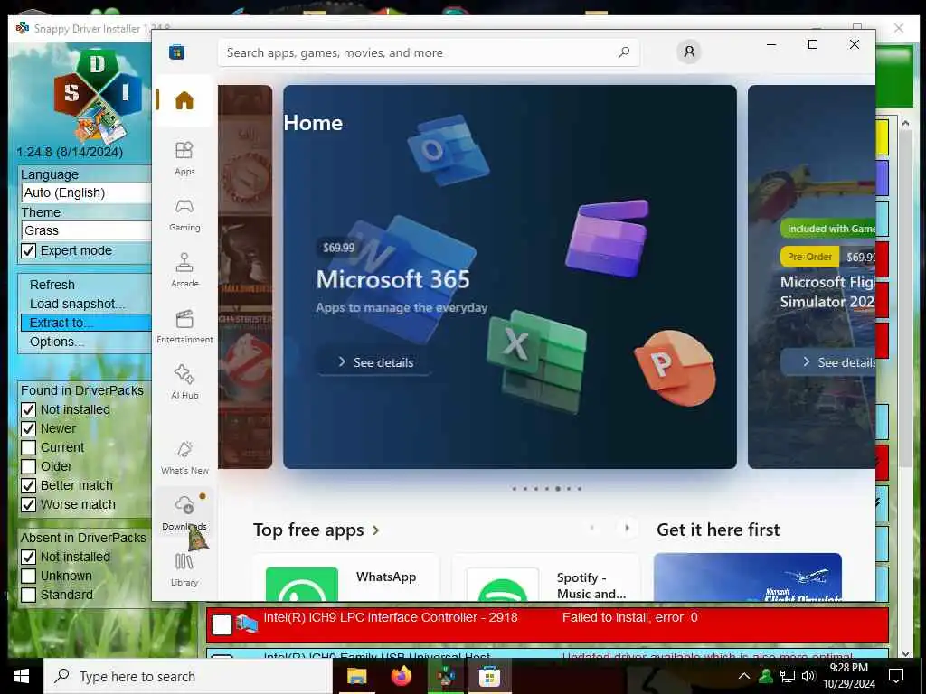Enable the Standard checkbox

[28, 595]
